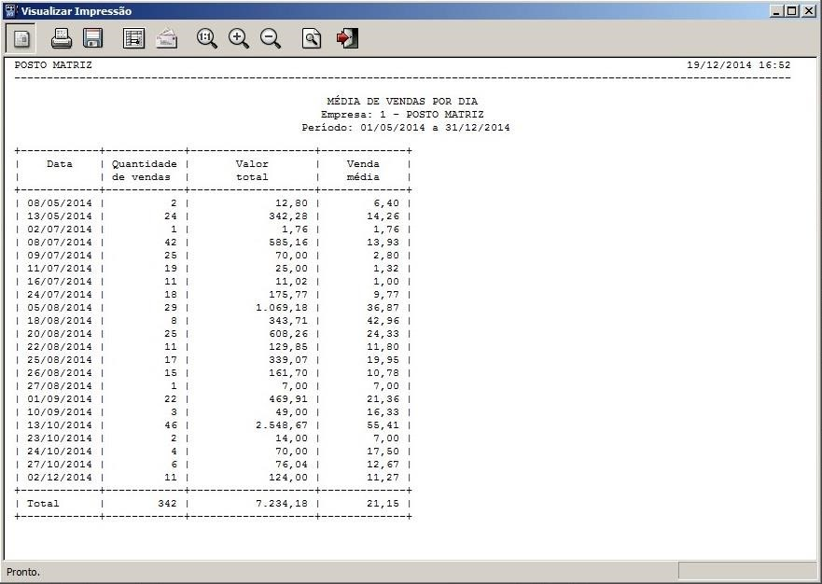Viewport: 822px width, 584px height.
Task: Print the report with the printer icon
Action: pos(62,38)
